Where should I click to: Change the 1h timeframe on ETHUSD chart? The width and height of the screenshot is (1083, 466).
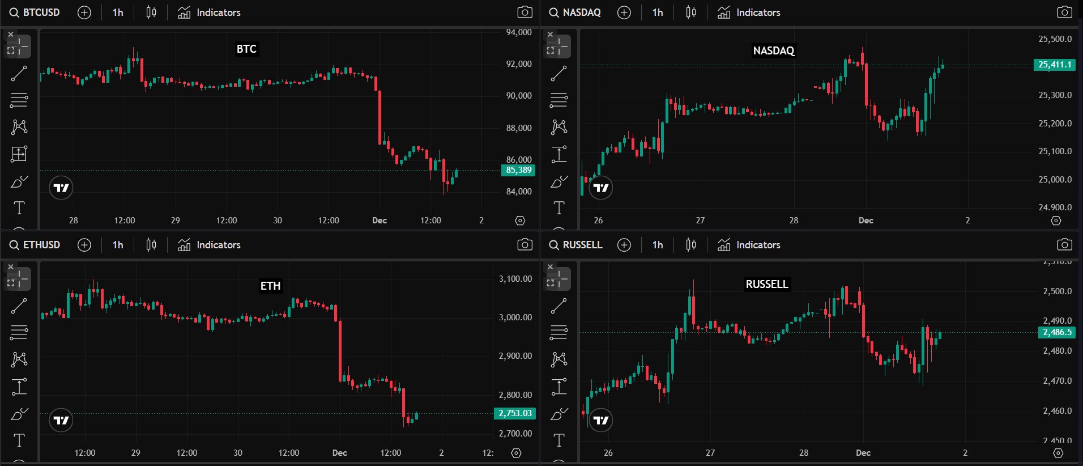tap(117, 244)
